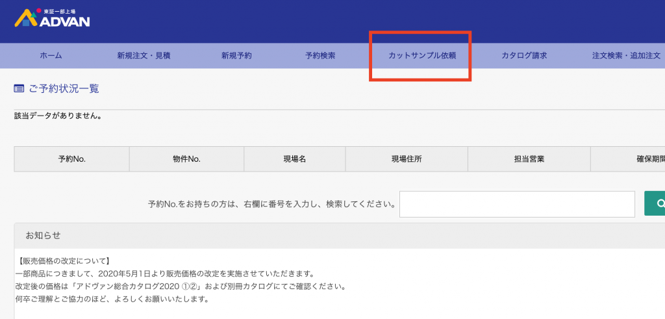Open the 新規注文・見積 menu item
The height and width of the screenshot is (319, 665).
[x=144, y=56]
